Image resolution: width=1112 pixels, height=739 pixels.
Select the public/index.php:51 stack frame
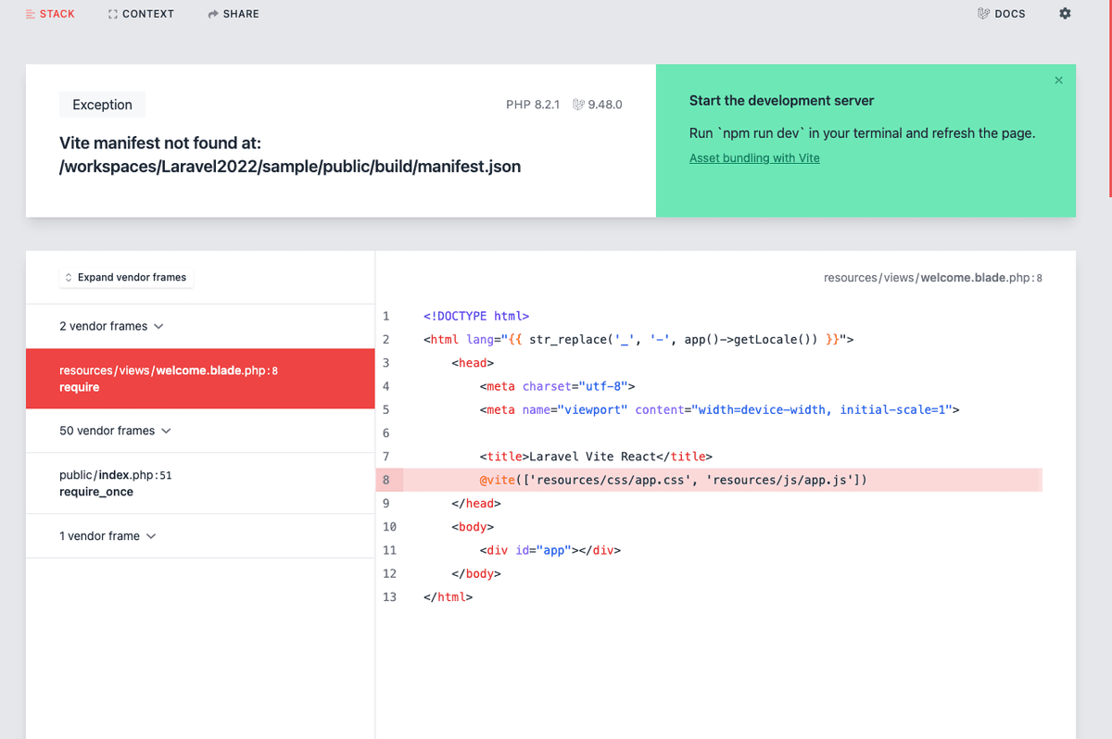(x=200, y=483)
